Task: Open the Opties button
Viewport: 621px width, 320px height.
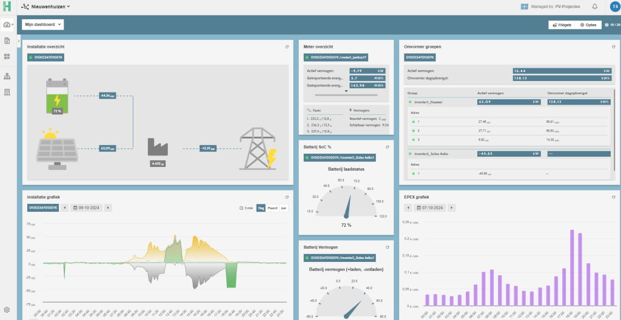Action: pyautogui.click(x=588, y=25)
